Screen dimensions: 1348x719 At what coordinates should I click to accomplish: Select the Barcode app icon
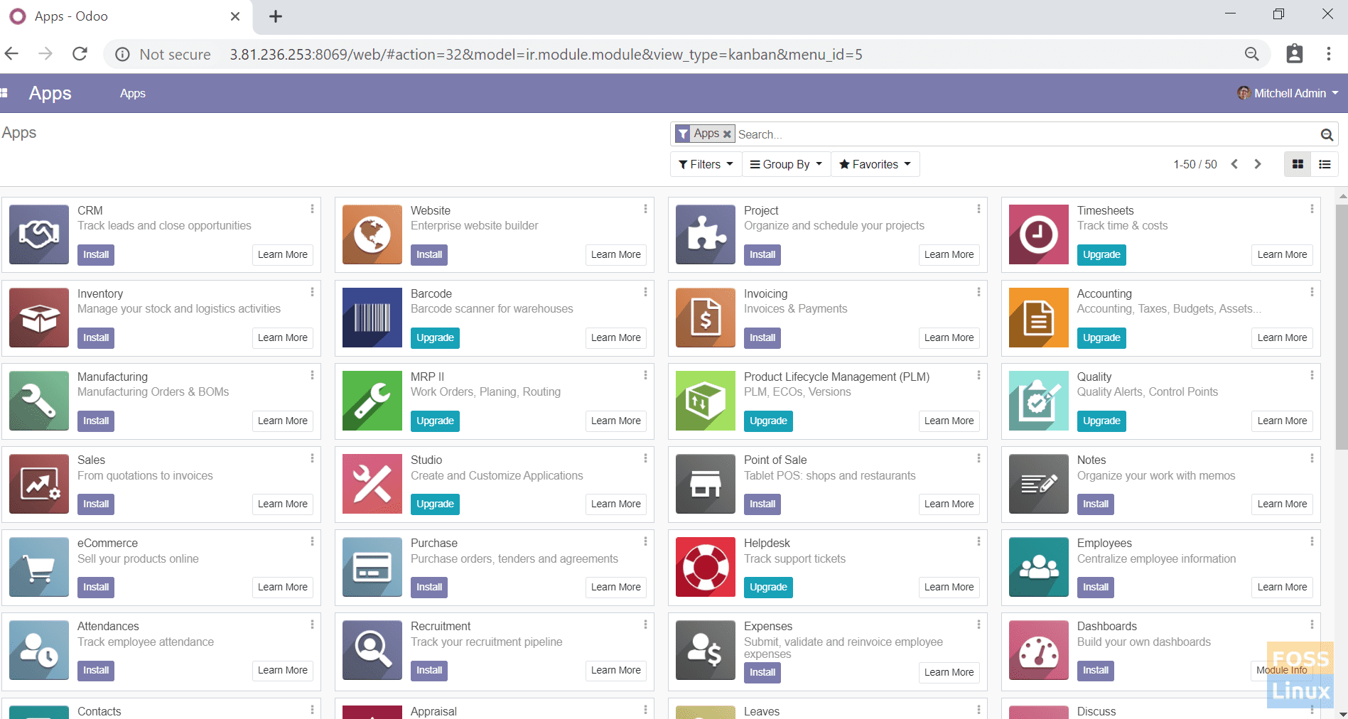372,318
